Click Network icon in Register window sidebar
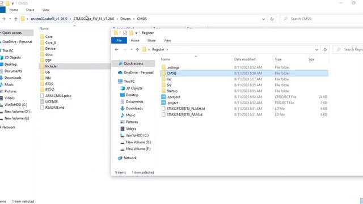363x204 pixels. click(120, 158)
